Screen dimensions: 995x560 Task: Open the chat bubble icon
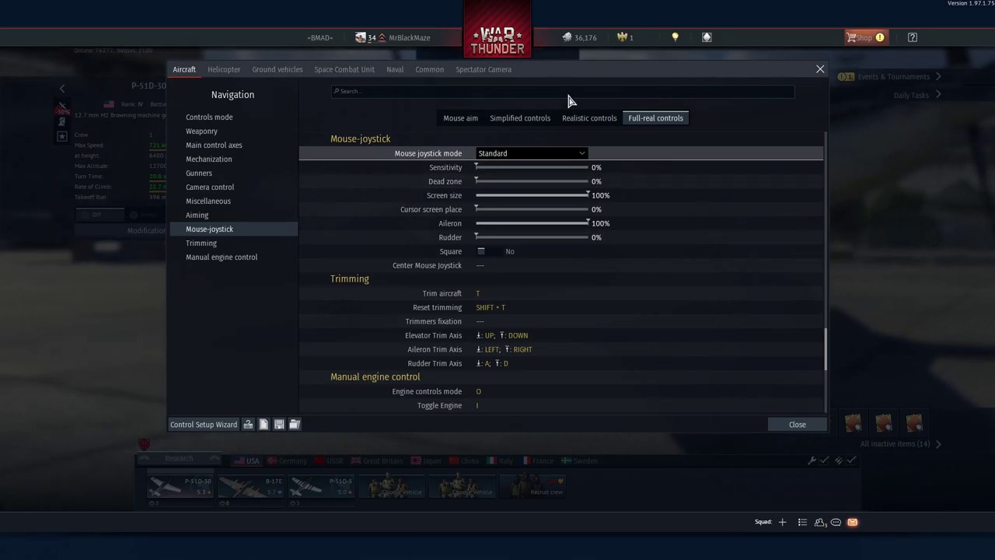pos(836,523)
